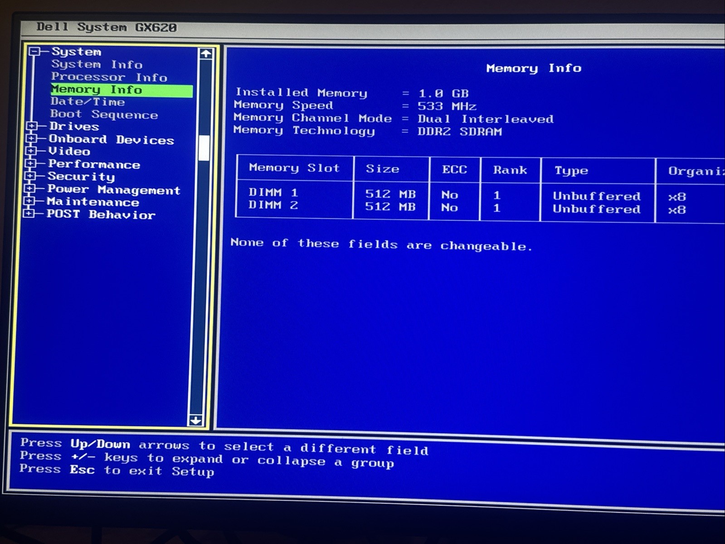This screenshot has height=544, width=725.
Task: Select the Power Management label
Action: tap(114, 190)
